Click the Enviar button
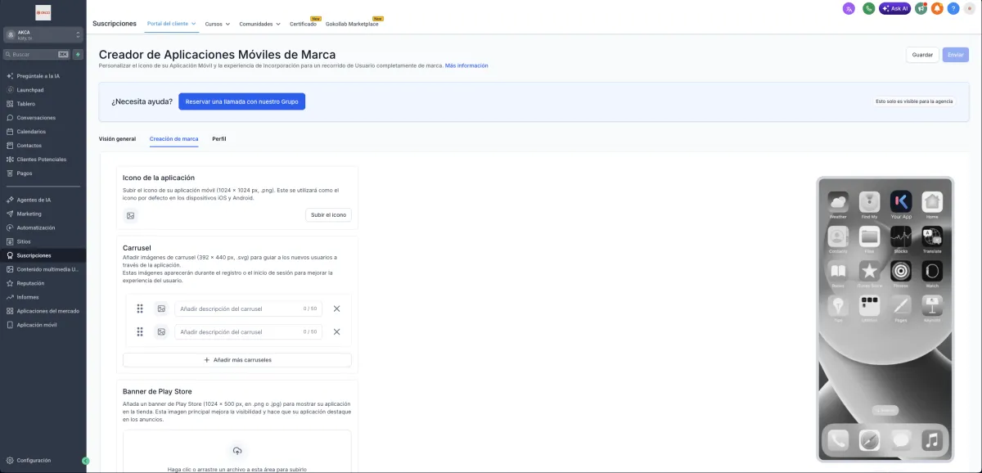 click(956, 55)
